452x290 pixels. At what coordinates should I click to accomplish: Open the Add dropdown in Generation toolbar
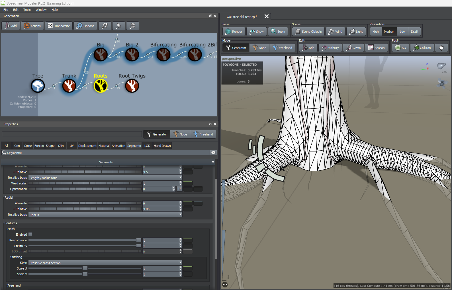(11, 26)
